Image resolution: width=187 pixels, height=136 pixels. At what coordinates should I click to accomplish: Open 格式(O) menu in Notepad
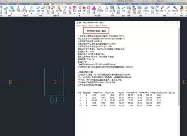(x=91, y=26)
